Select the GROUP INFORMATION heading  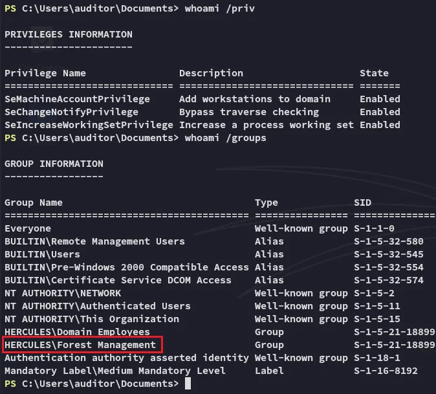point(54,164)
